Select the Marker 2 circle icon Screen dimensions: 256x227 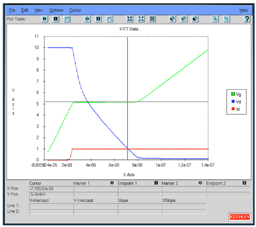[88, 19]
